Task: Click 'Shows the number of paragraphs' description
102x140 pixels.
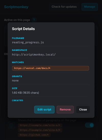Action: (47, 120)
